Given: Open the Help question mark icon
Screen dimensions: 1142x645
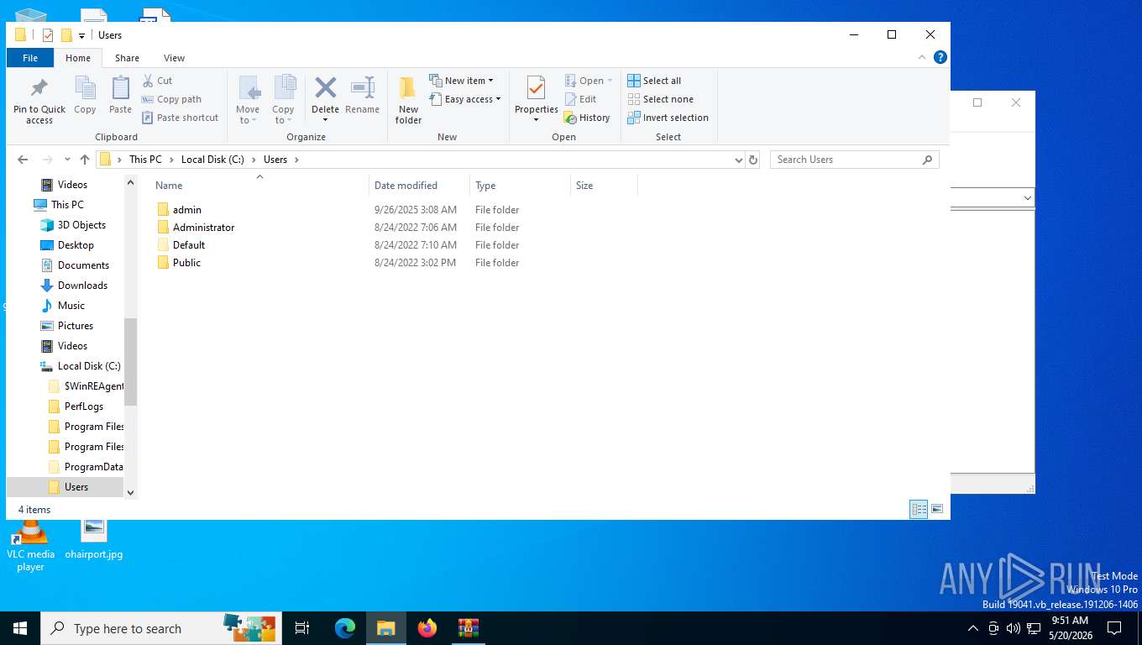Looking at the screenshot, I should tap(940, 57).
